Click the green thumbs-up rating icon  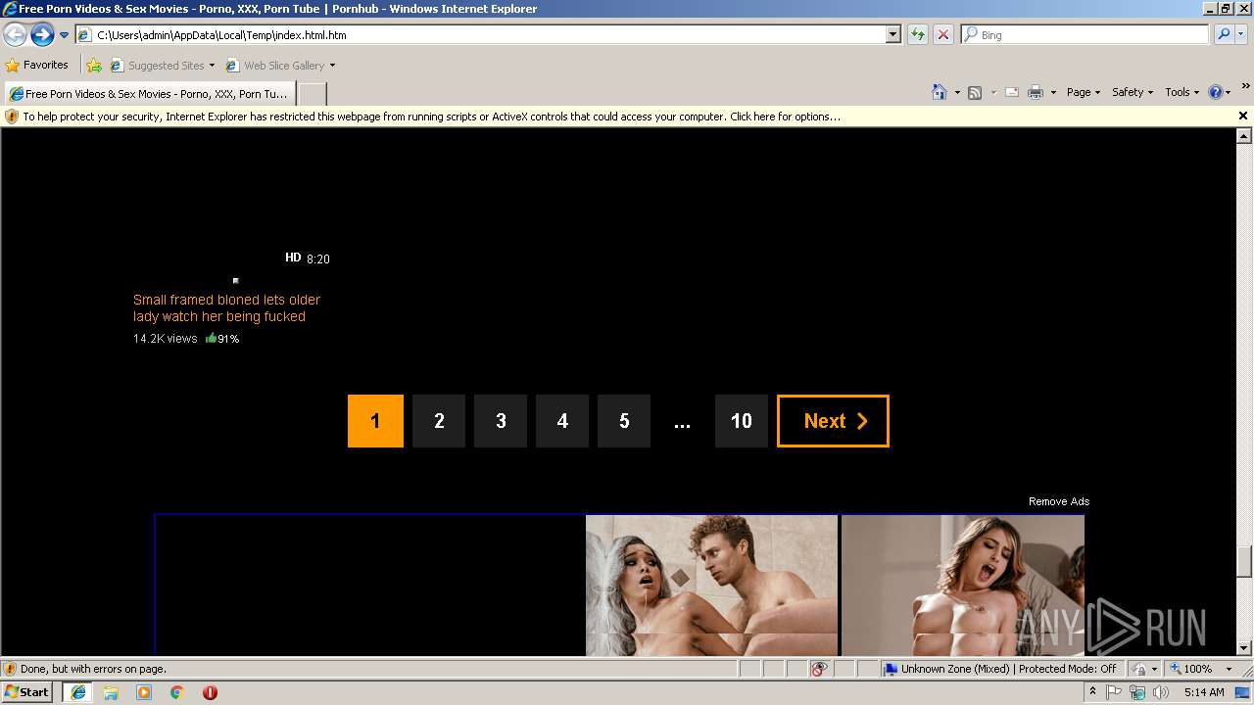click(x=211, y=338)
